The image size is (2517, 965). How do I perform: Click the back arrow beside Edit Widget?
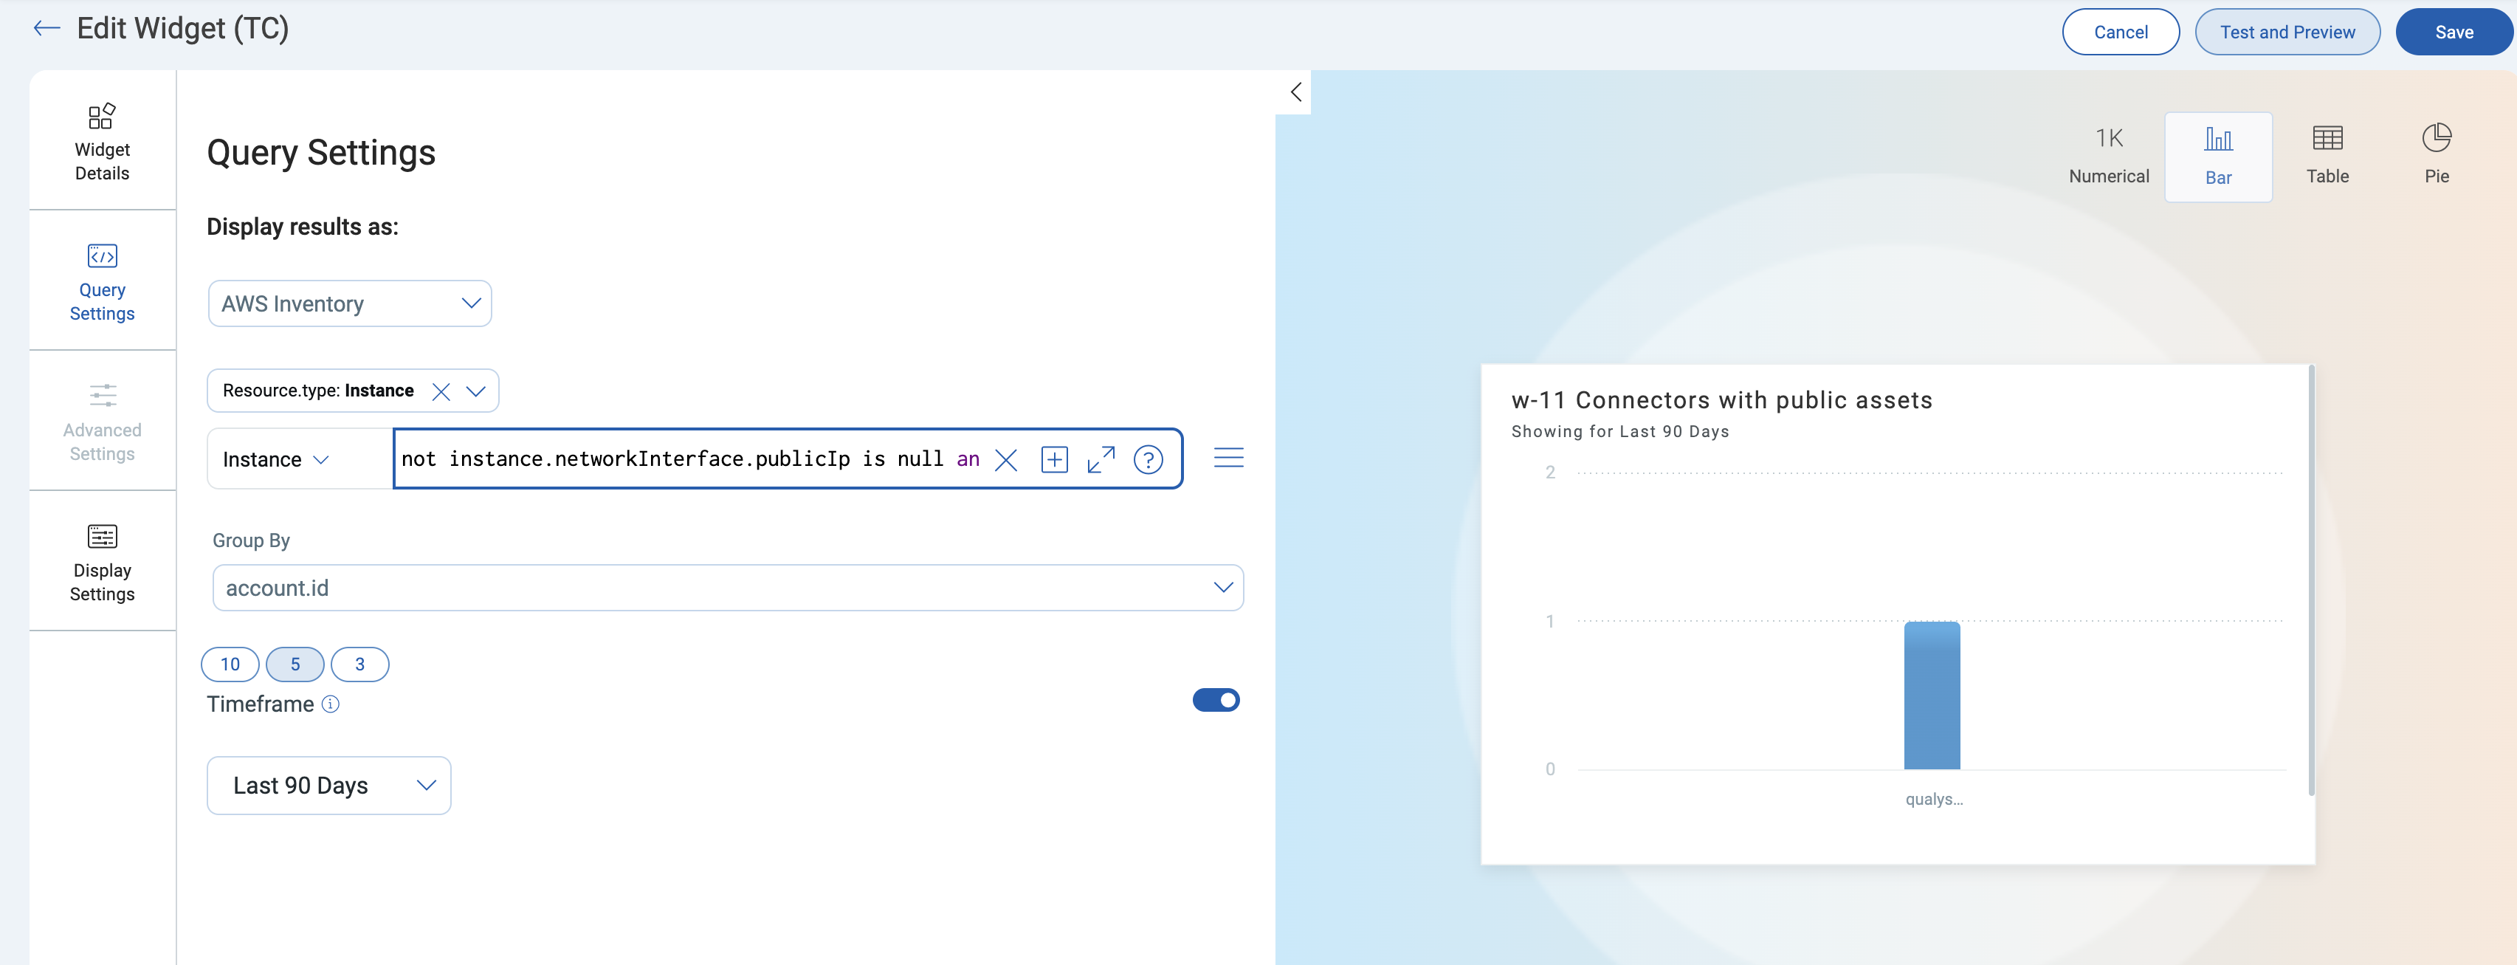click(46, 28)
